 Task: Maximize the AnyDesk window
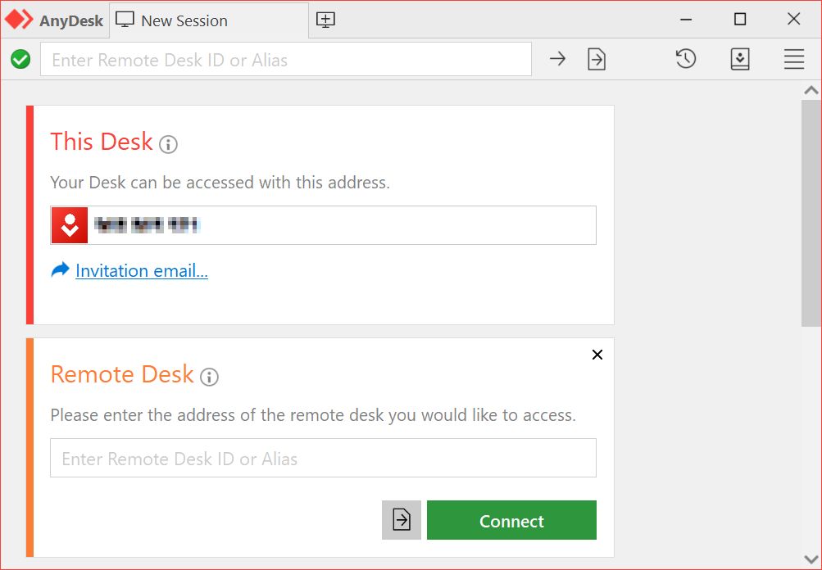tap(740, 20)
